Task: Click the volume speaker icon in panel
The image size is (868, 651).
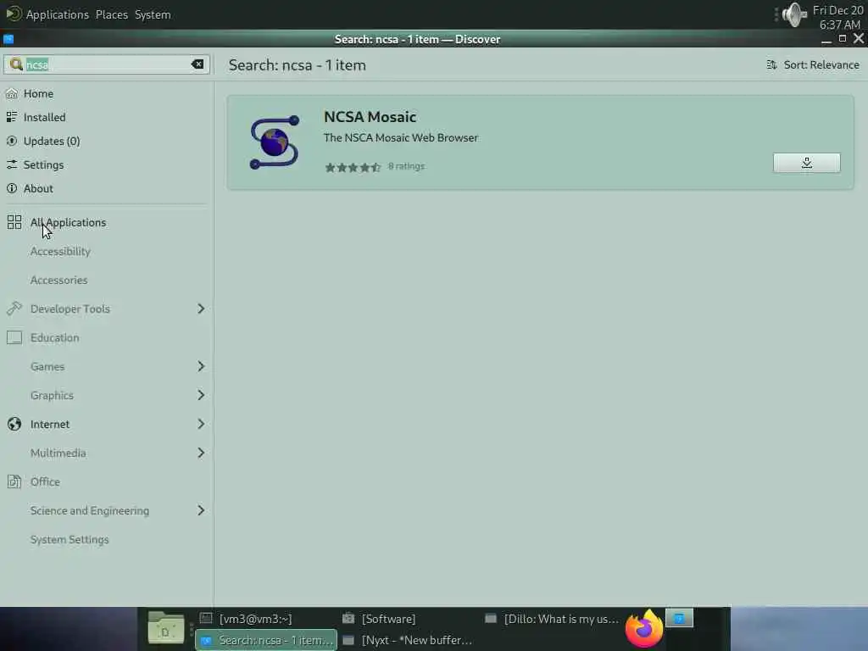Action: tap(794, 14)
